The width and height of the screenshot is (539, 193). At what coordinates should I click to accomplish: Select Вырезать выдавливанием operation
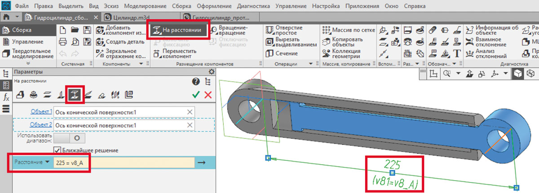pyautogui.click(x=291, y=42)
